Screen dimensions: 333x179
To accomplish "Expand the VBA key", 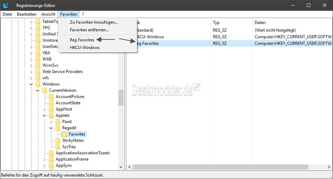I will pyautogui.click(x=31, y=53).
